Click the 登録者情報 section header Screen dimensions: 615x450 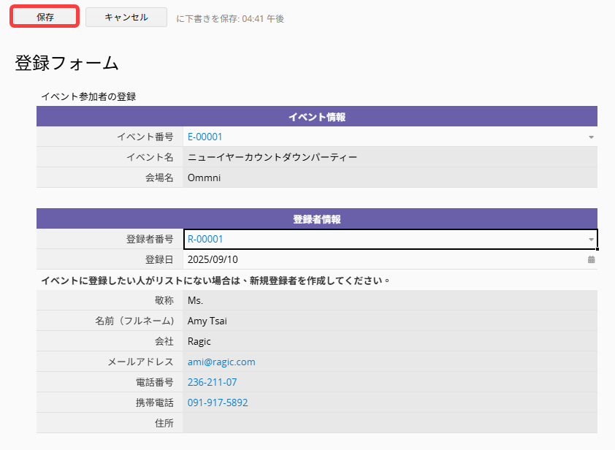(x=317, y=219)
